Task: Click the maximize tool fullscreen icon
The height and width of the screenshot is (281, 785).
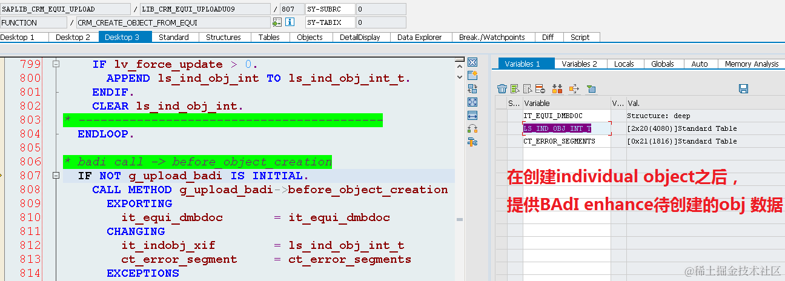Action: (473, 102)
